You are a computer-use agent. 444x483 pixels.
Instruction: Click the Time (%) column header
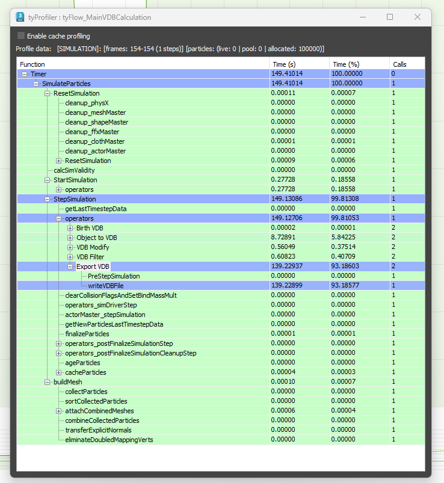359,64
